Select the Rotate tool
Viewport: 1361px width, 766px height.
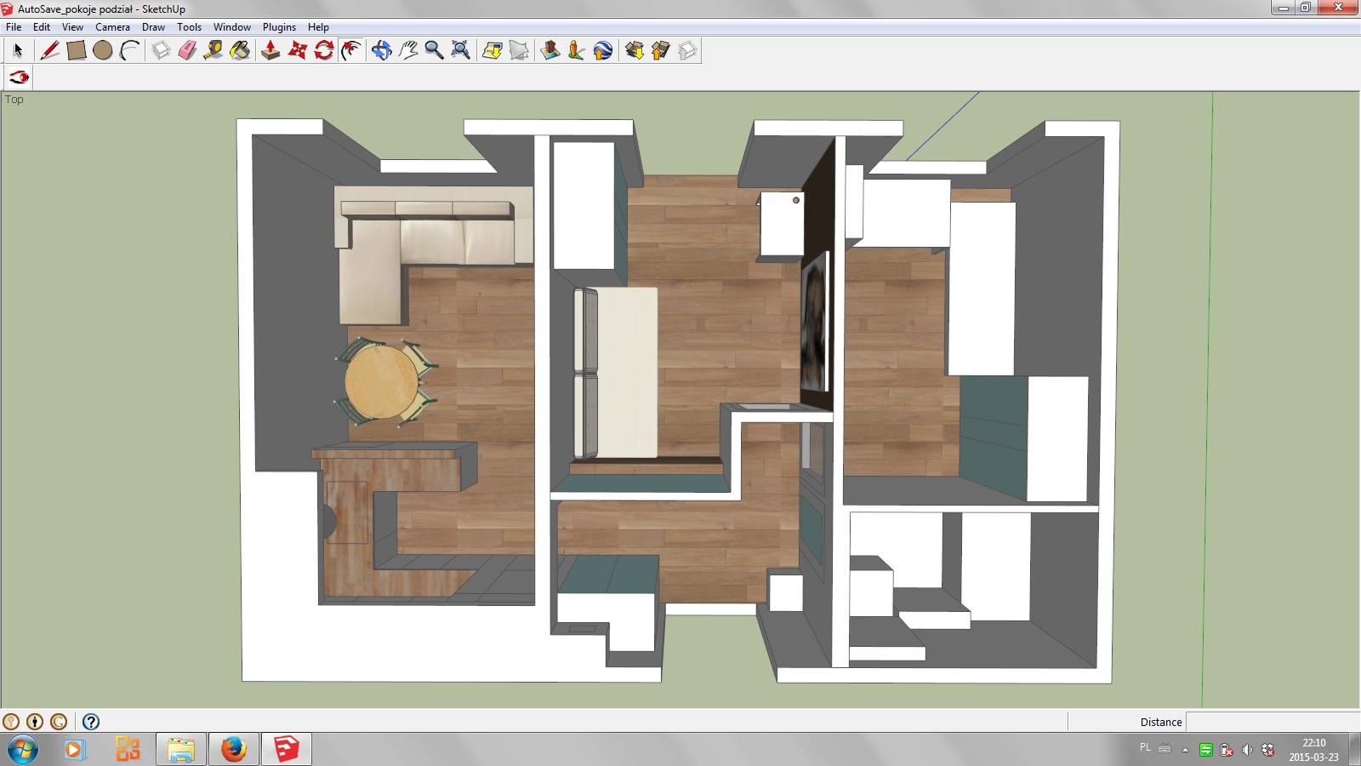pyautogui.click(x=324, y=51)
